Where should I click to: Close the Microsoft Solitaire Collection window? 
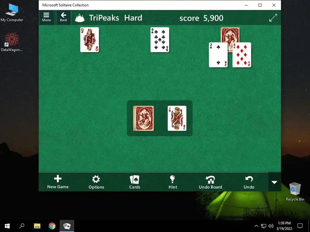pos(274,5)
